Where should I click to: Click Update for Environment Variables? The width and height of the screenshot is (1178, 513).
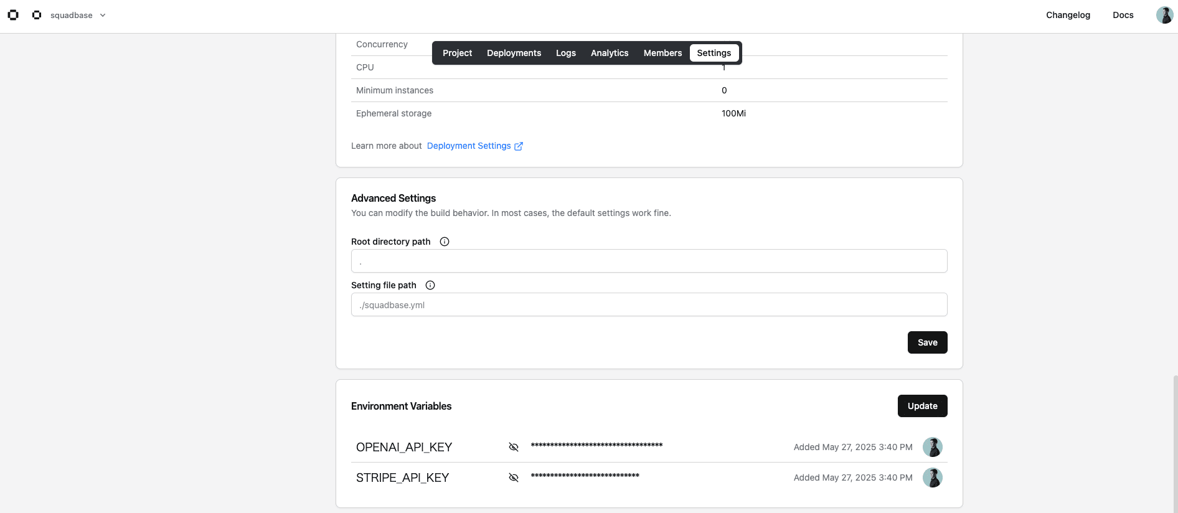(x=922, y=406)
